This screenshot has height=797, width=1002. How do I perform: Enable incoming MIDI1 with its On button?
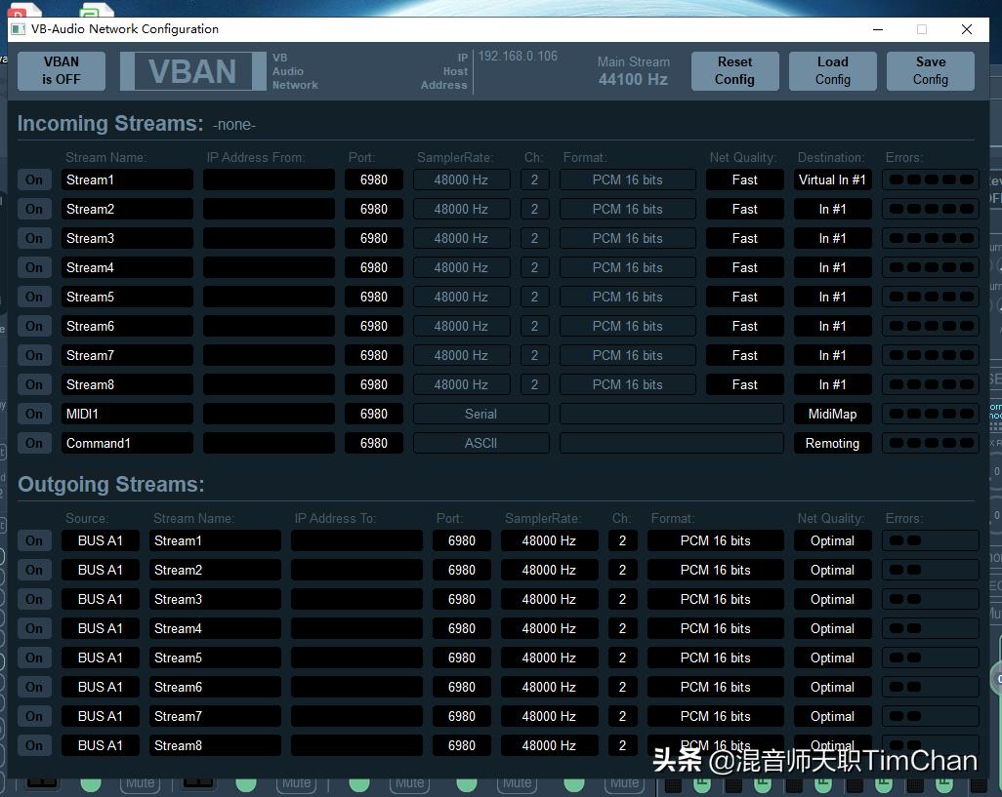click(x=34, y=415)
